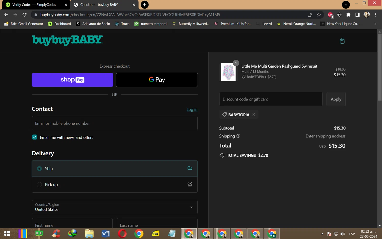Click the site padlock icon
This screenshot has height=239, width=382.
pyautogui.click(x=36, y=15)
